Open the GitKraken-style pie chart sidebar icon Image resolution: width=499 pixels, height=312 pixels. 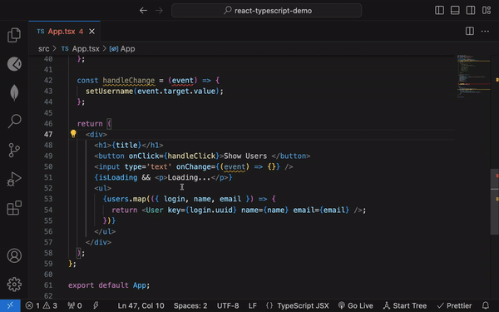click(14, 64)
